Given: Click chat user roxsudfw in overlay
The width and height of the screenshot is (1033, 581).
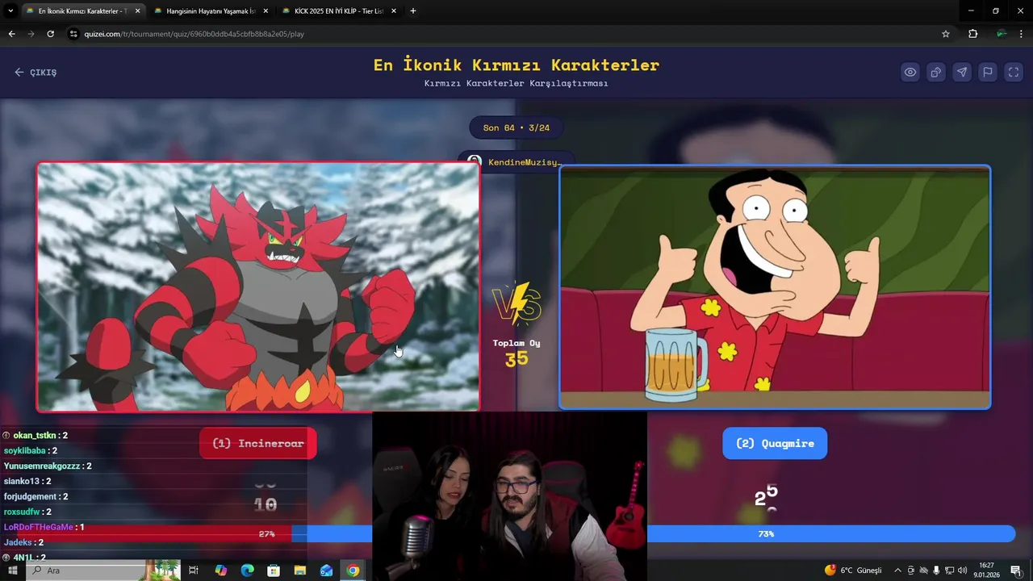Looking at the screenshot, I should pos(22,512).
